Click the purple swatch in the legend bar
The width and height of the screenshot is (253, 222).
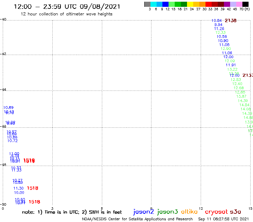tap(227, 4)
